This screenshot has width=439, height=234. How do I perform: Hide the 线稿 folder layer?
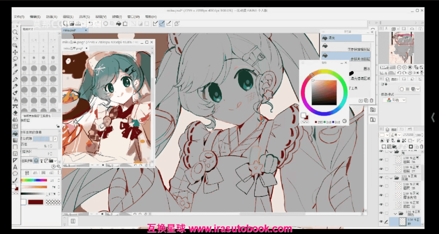pos(381,178)
